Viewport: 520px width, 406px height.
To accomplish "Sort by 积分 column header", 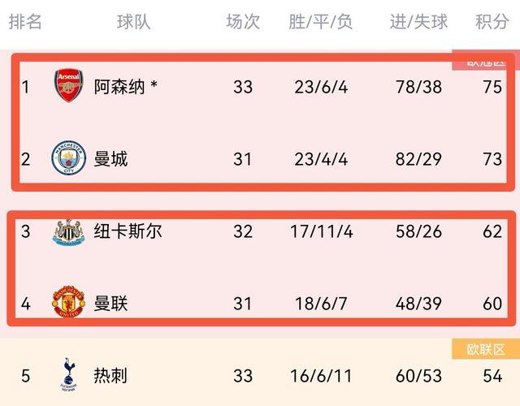I will click(x=492, y=22).
